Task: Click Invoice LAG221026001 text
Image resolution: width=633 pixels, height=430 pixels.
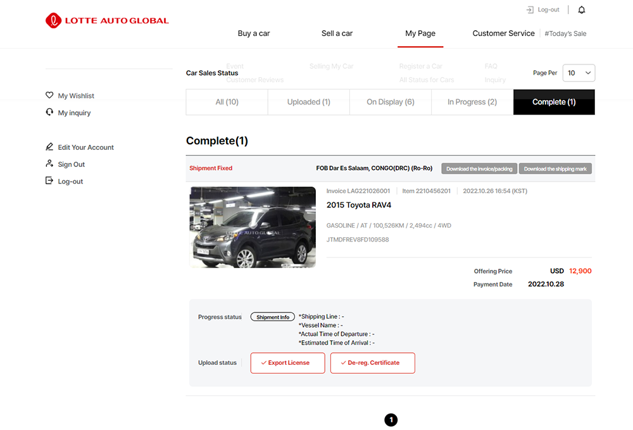Action: point(358,191)
